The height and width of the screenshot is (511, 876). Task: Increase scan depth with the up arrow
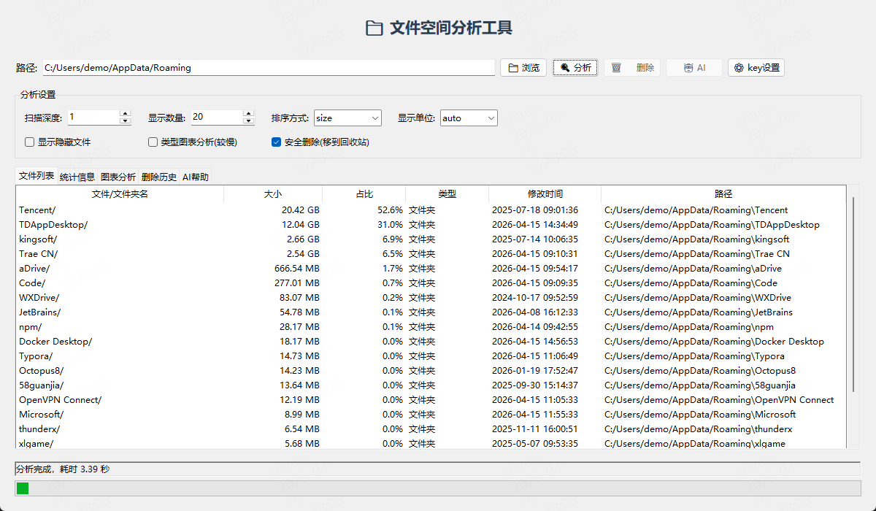coord(126,114)
